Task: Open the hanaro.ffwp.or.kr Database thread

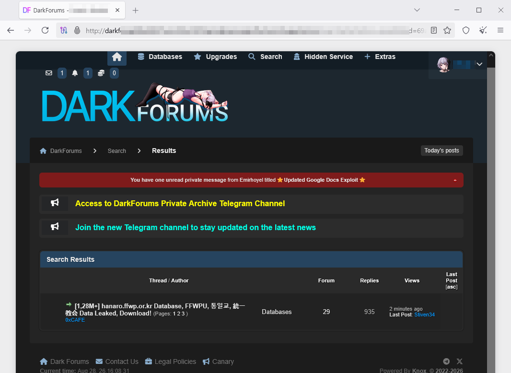Action: (155, 310)
